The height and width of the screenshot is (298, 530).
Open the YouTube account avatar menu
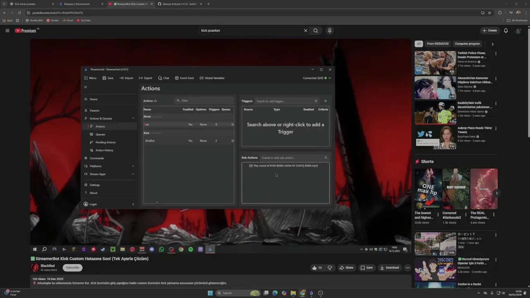click(x=518, y=31)
